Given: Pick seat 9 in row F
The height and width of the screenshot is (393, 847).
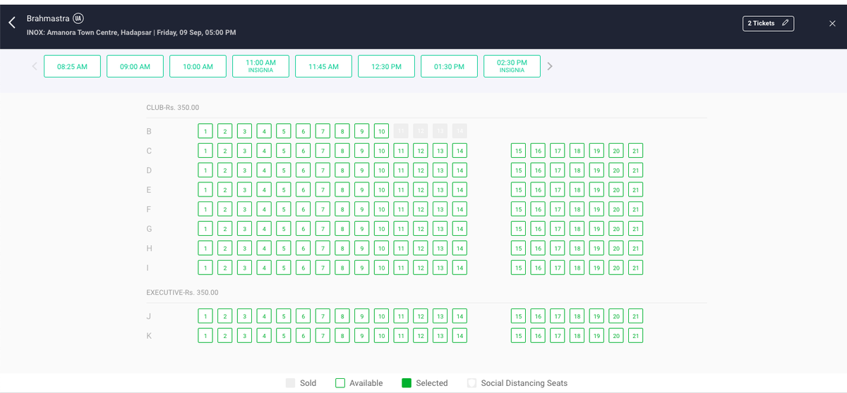Looking at the screenshot, I should click(x=361, y=209).
